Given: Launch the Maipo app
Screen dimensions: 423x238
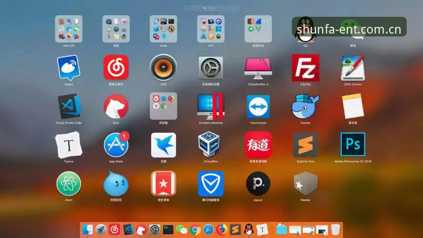Looking at the screenshot, I should (69, 67).
